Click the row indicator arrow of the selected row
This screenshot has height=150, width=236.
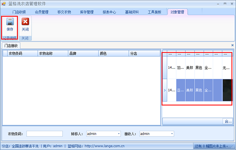coord(165,90)
